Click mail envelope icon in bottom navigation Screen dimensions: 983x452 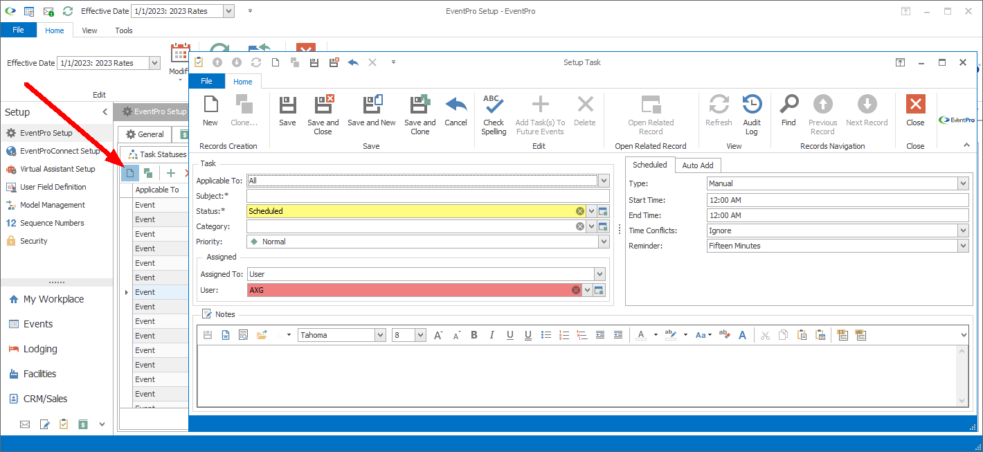coord(25,424)
